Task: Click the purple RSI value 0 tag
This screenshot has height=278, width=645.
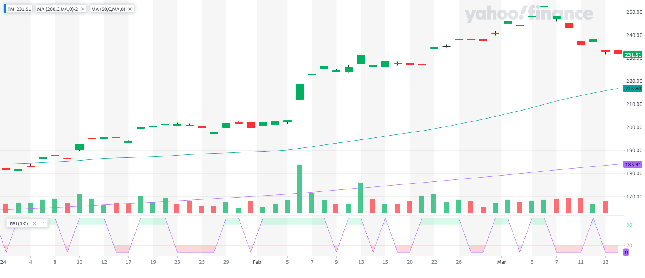Action: click(x=626, y=252)
